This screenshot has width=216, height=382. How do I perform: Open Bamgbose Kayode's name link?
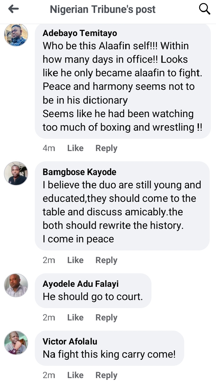[79, 172]
